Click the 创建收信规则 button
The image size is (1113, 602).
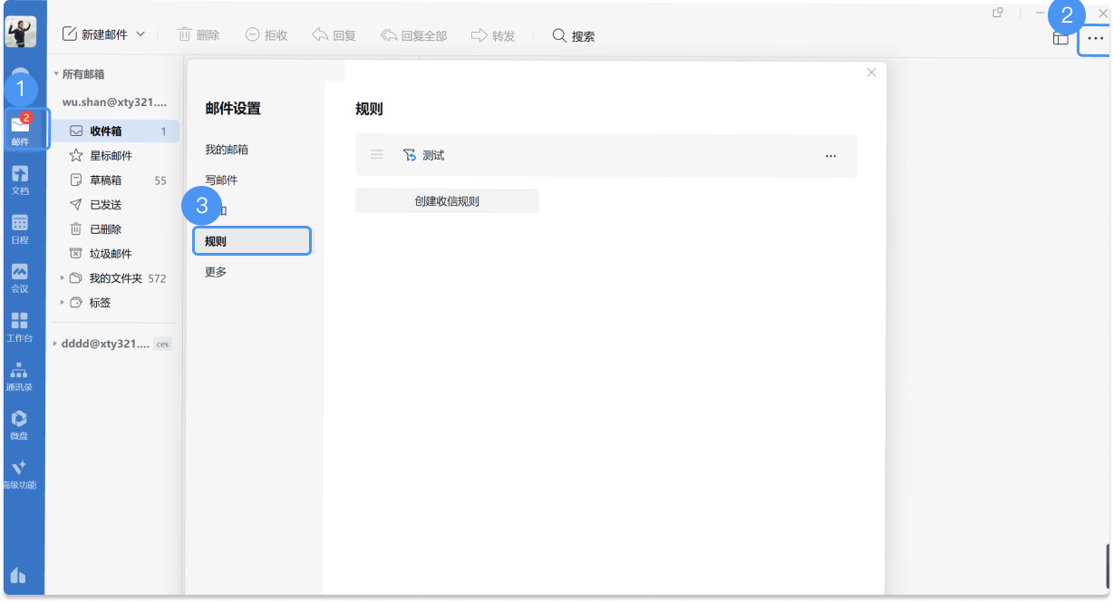[447, 201]
